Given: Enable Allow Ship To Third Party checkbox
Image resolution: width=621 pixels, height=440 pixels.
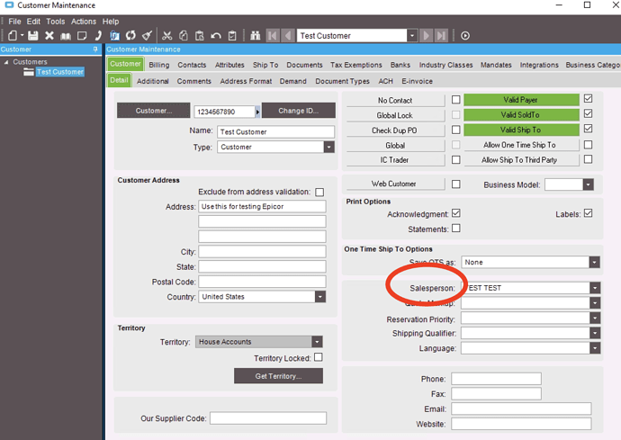Looking at the screenshot, I should coord(588,159).
